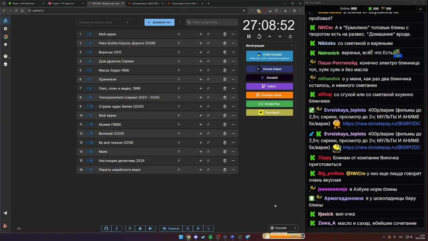Toggle the sort arrows button
The image size is (428, 241).
(208, 228)
